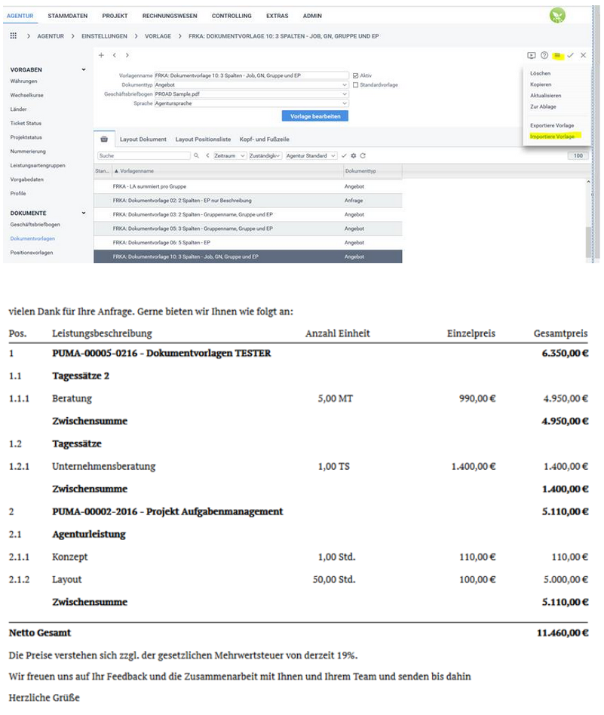Image resolution: width=604 pixels, height=715 pixels.
Task: Refresh the template list
Action: [x=363, y=155]
